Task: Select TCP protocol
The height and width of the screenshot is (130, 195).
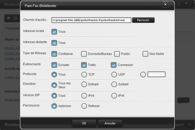Action: click(x=84, y=75)
